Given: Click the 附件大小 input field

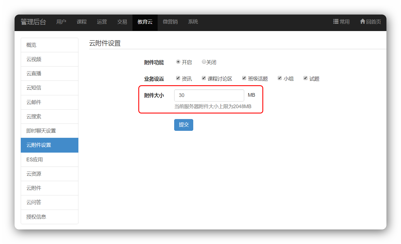Looking at the screenshot, I should coord(209,96).
